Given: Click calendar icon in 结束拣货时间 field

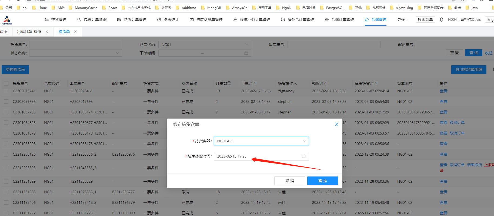Looking at the screenshot, I should click(x=303, y=156).
